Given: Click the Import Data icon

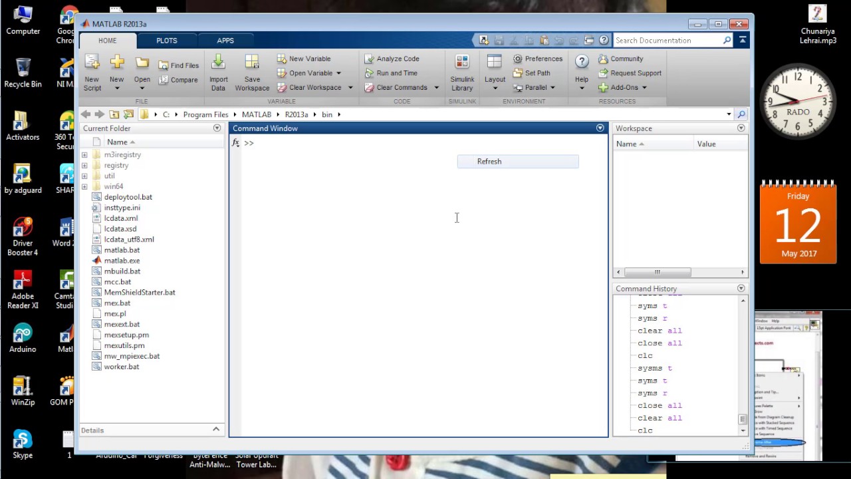Looking at the screenshot, I should (x=218, y=63).
